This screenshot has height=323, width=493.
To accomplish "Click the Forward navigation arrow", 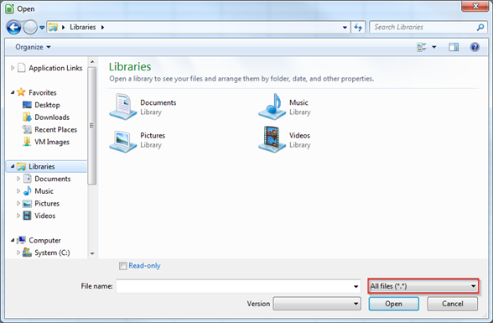I will click(x=30, y=28).
